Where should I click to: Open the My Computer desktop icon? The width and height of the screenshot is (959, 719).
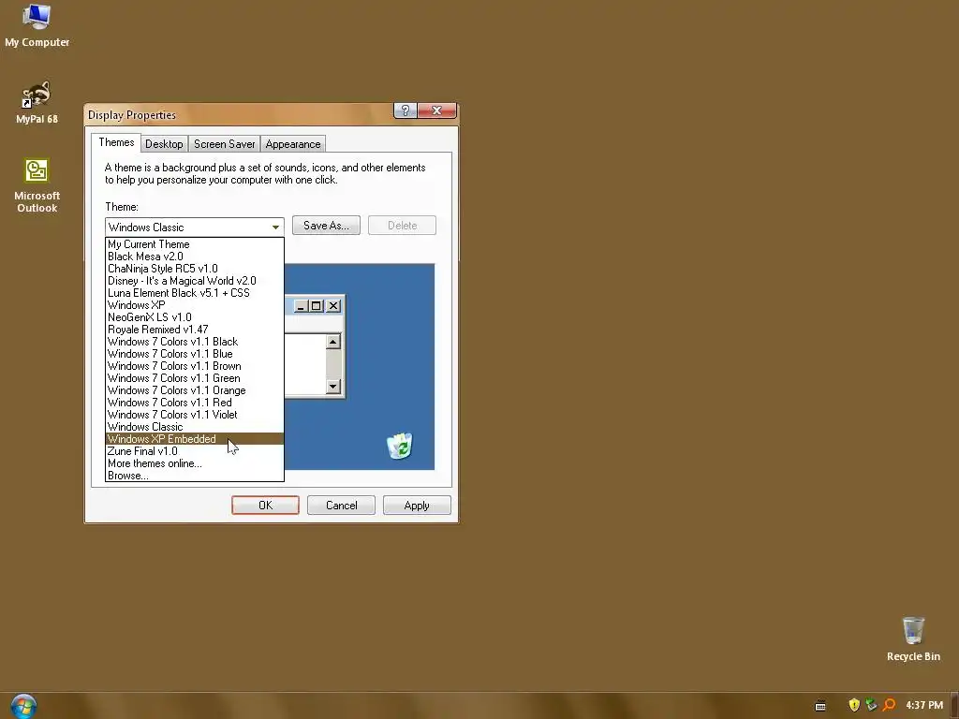click(x=37, y=25)
